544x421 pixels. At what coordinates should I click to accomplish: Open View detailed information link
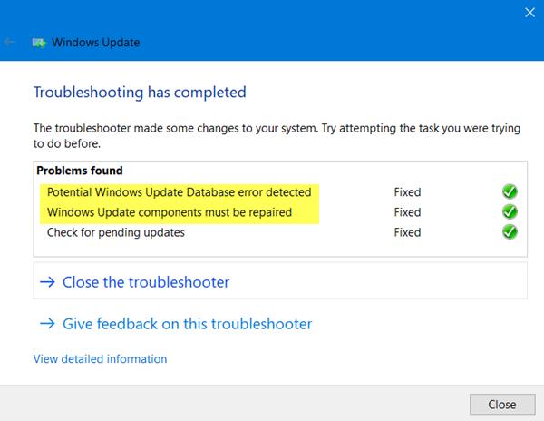pos(100,359)
